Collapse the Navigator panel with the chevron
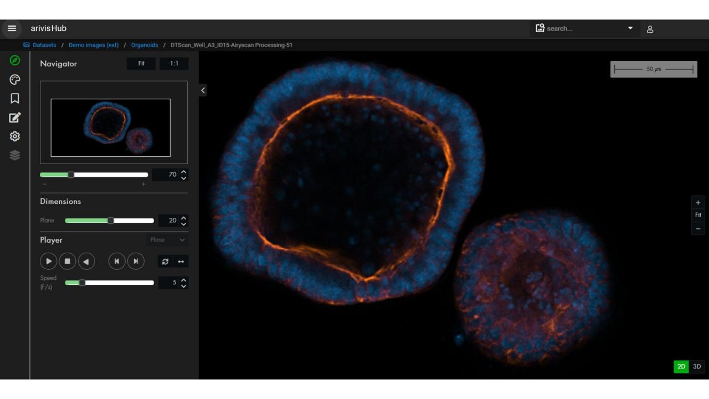 (203, 90)
